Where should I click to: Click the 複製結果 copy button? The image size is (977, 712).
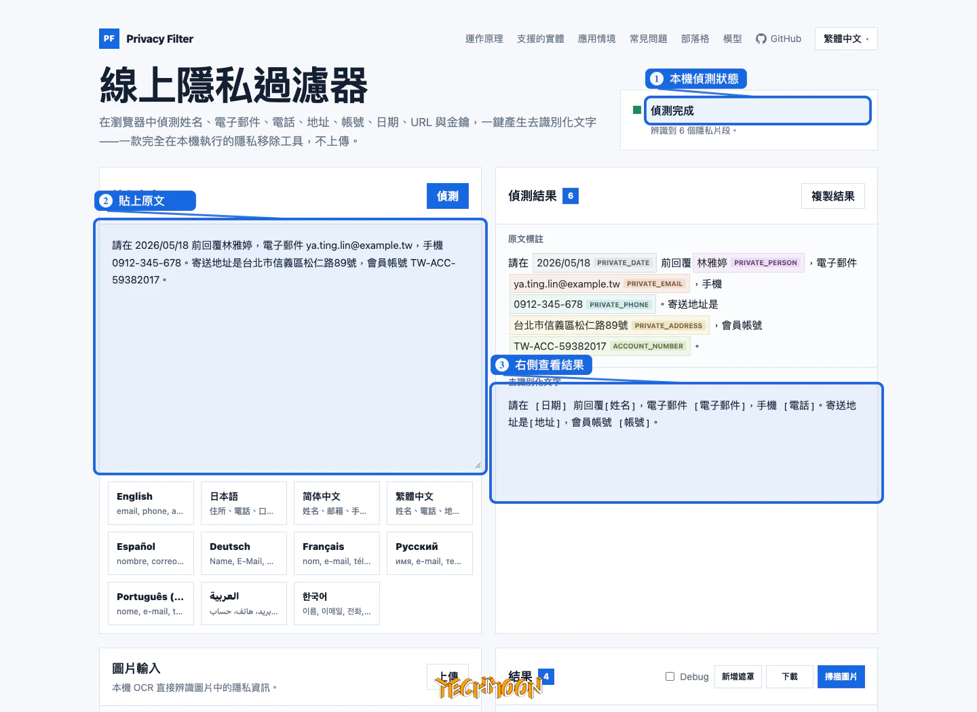833,196
